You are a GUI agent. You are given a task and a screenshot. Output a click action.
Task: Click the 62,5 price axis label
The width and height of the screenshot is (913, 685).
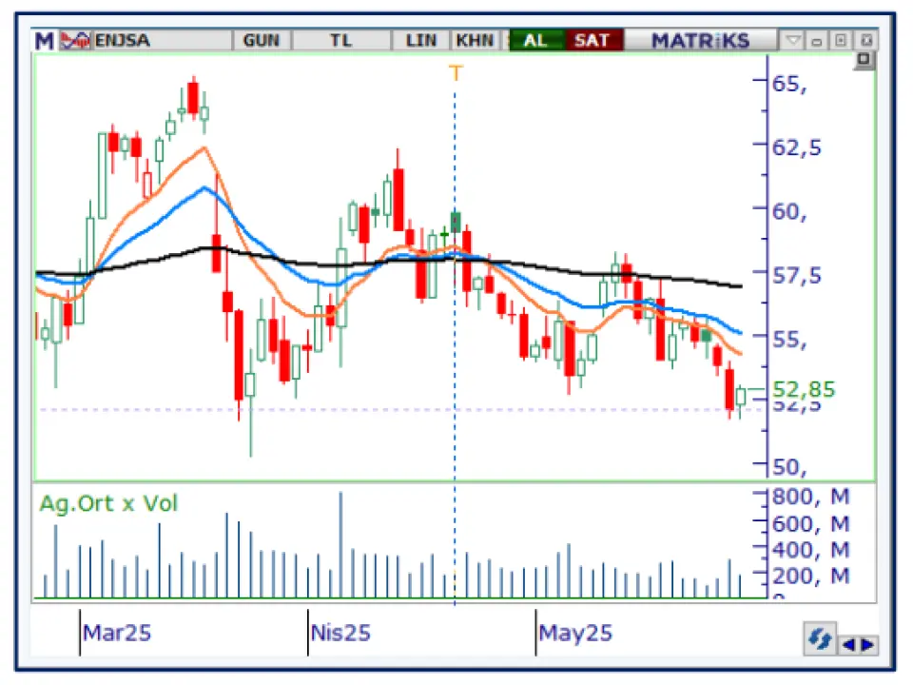[x=797, y=148]
